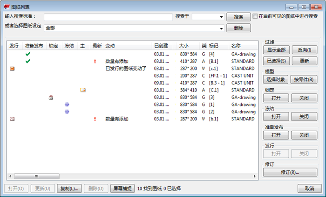Click the 已选择(S) button
The image size is (326, 197).
[276, 61]
